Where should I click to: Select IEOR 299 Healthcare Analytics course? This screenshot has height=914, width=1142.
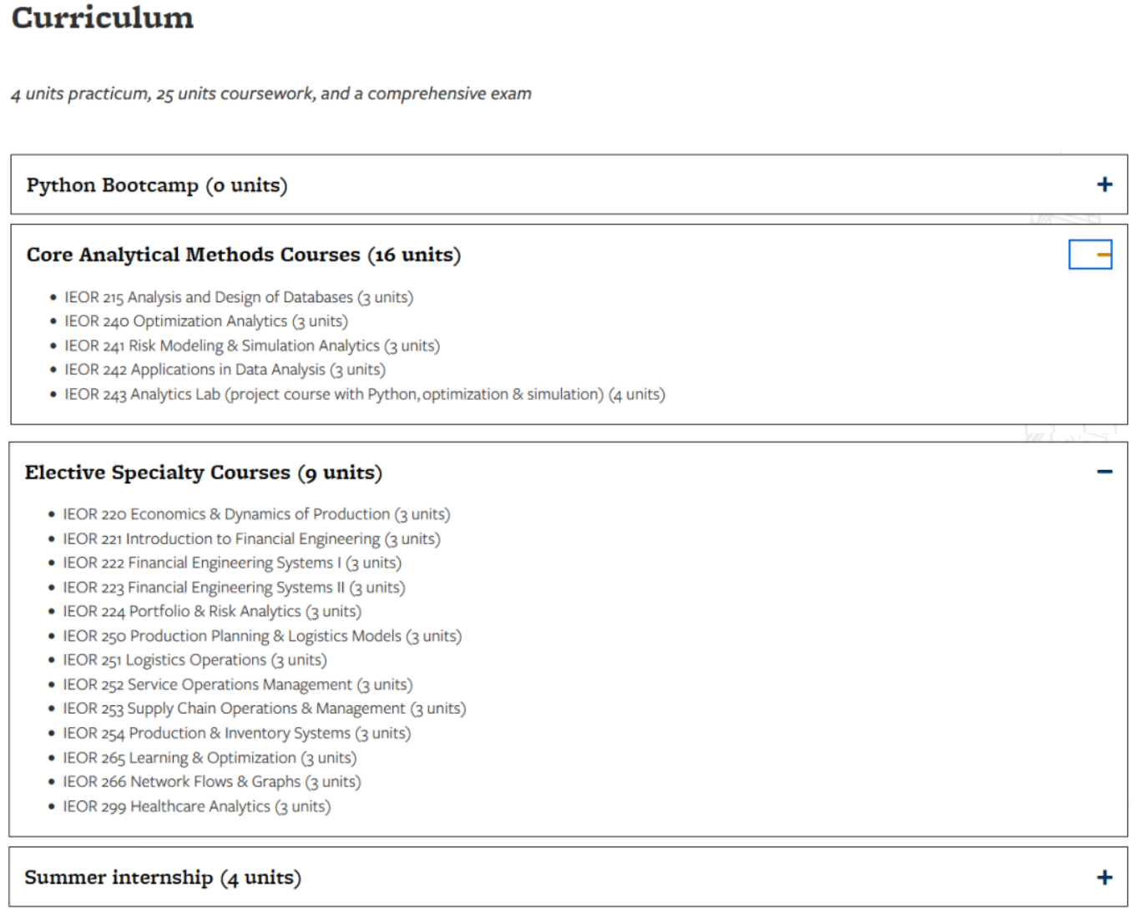[x=196, y=806]
